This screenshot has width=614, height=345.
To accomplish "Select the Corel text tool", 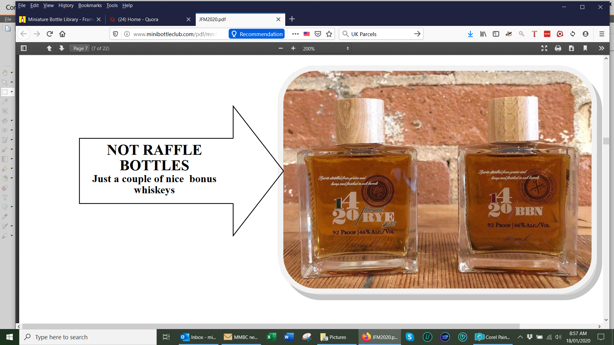I will pyautogui.click(x=5, y=197).
